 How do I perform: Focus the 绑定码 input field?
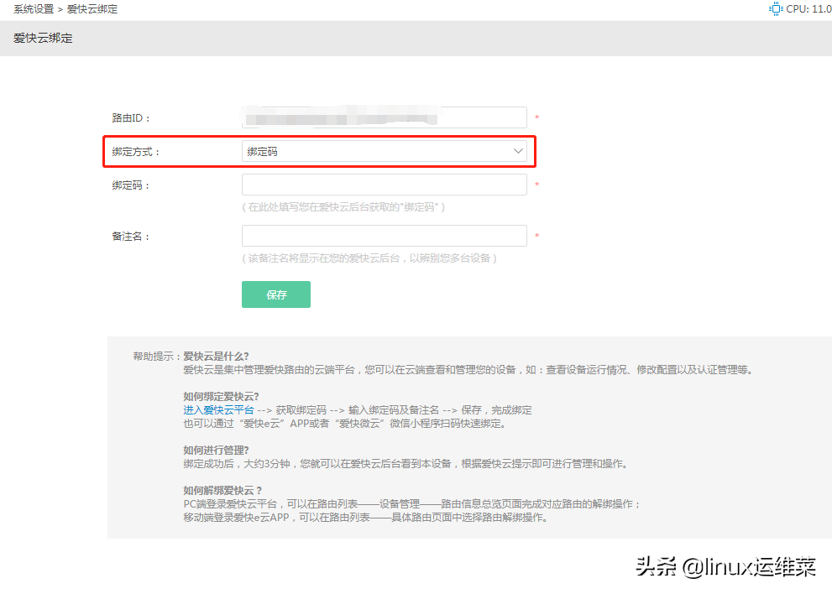(385, 185)
